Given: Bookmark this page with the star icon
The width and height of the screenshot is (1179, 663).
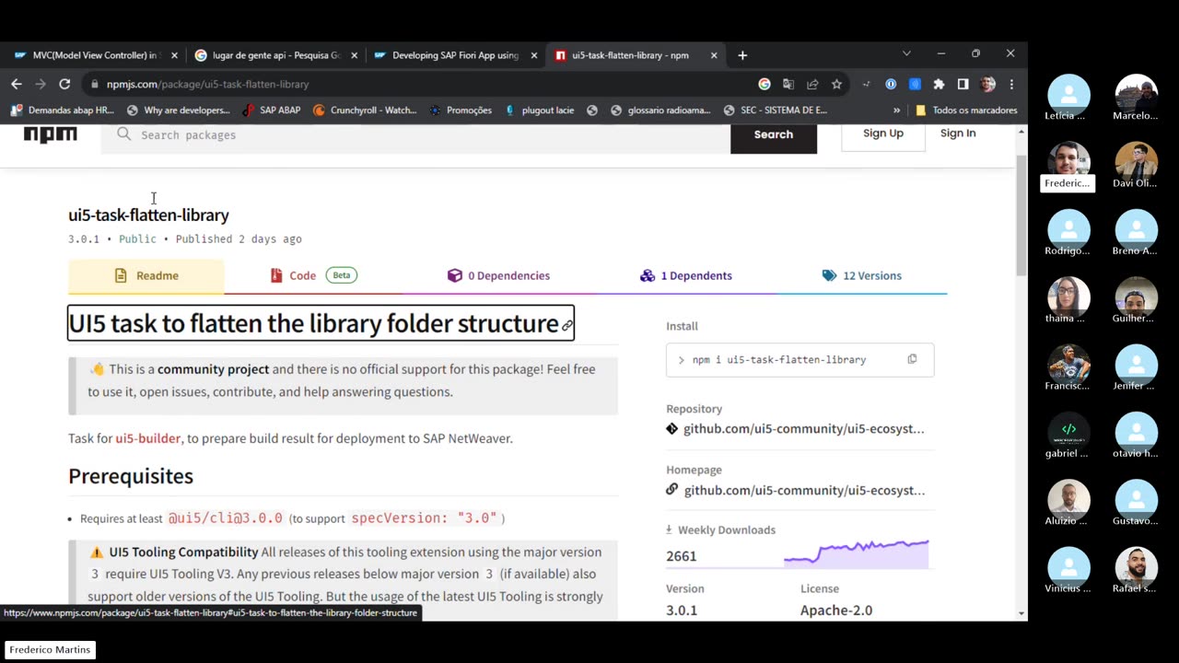Looking at the screenshot, I should pos(836,84).
